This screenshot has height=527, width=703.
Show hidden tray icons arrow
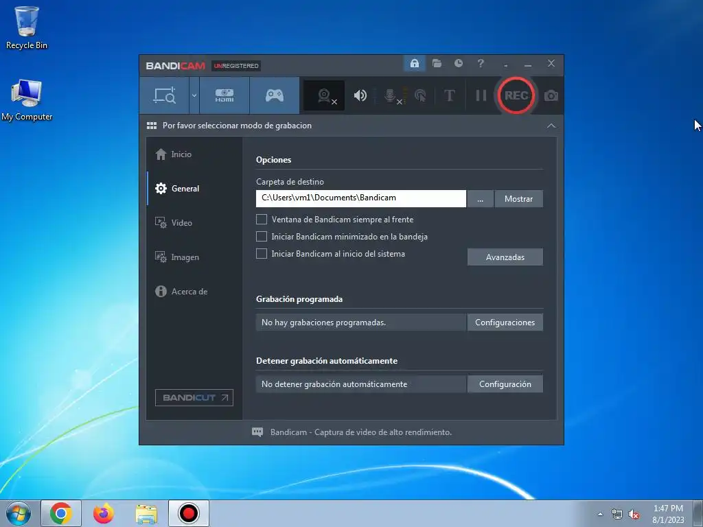tap(600, 514)
